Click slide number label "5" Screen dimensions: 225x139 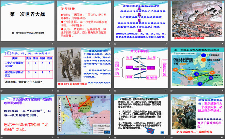tap(52, 91)
